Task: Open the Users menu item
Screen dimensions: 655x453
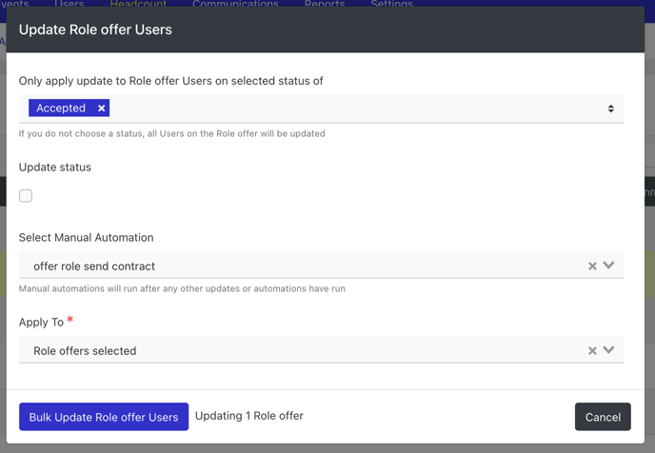Action: (x=69, y=4)
